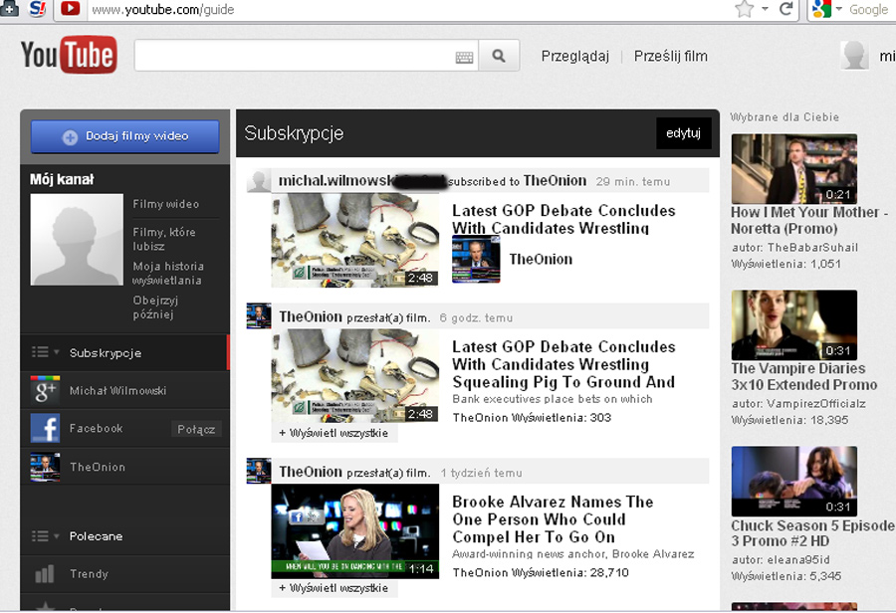Open Trendy chart icon in sidebar
The width and height of the screenshot is (896, 613).
45,574
